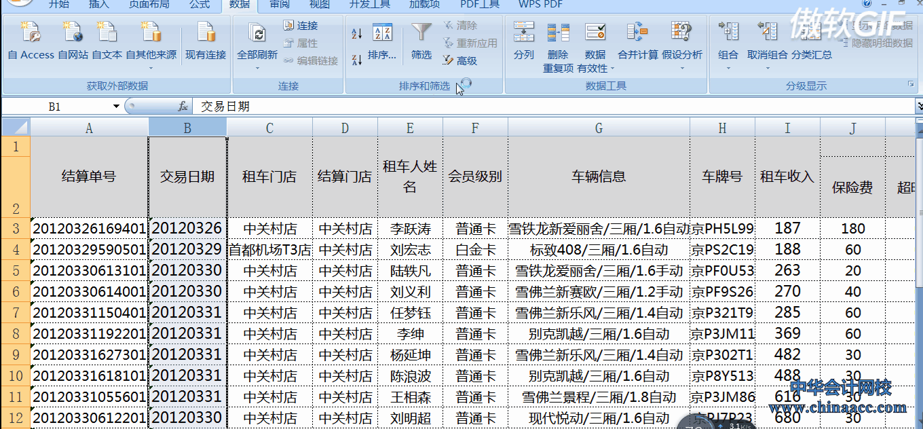Select the A-Z ascending sort icon
The height and width of the screenshot is (429, 923).
click(356, 32)
